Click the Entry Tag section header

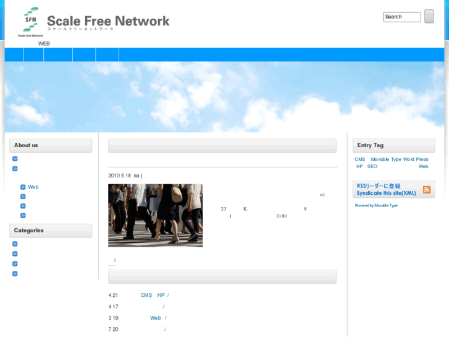pos(394,145)
